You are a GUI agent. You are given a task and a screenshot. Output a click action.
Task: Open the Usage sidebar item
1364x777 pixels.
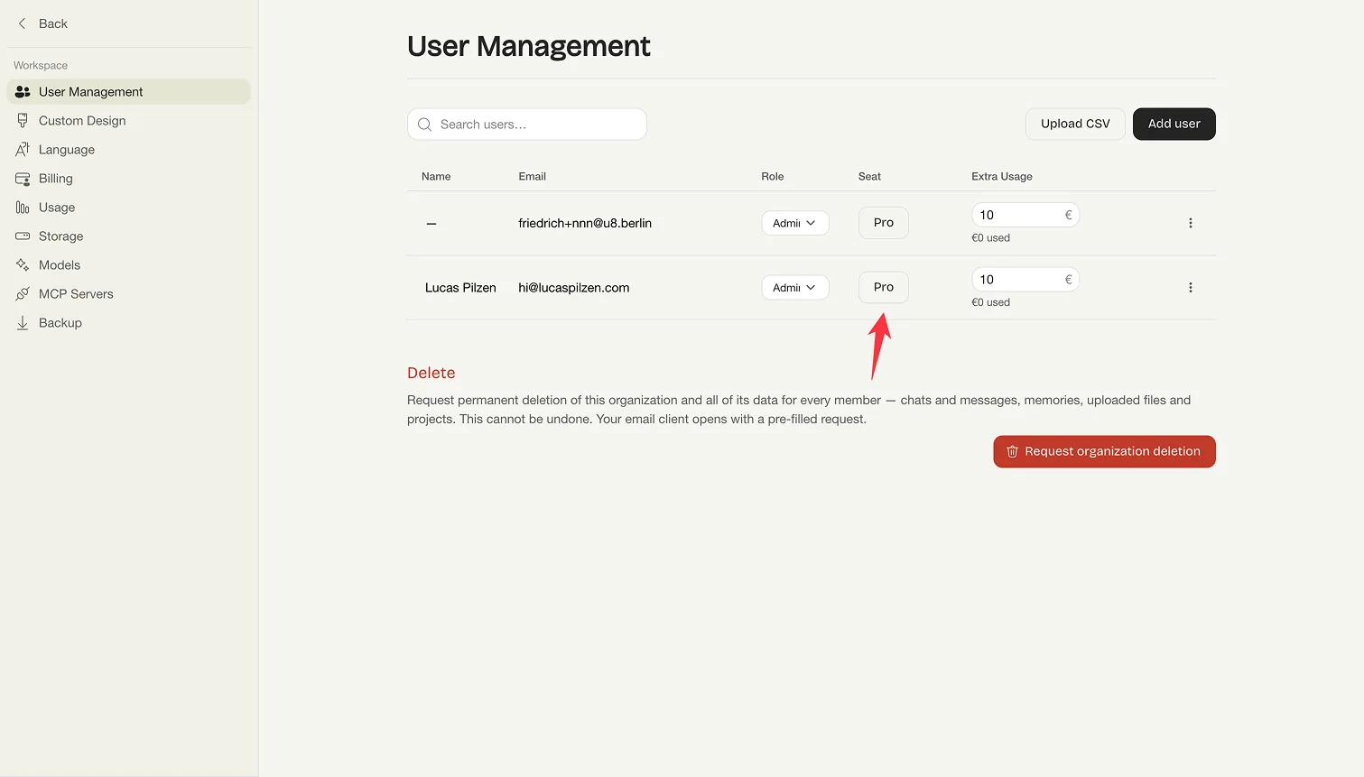point(128,208)
